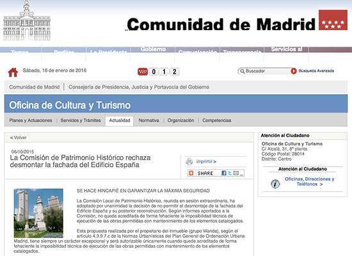Click in the Buscador search field
This screenshot has width=352, height=256.
[x=265, y=71]
